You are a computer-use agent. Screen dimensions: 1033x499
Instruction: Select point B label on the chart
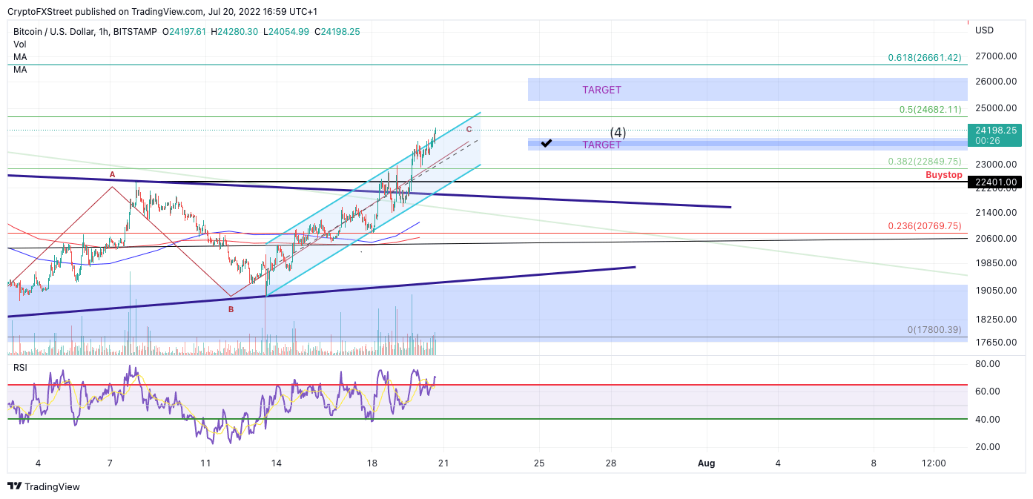tap(230, 309)
